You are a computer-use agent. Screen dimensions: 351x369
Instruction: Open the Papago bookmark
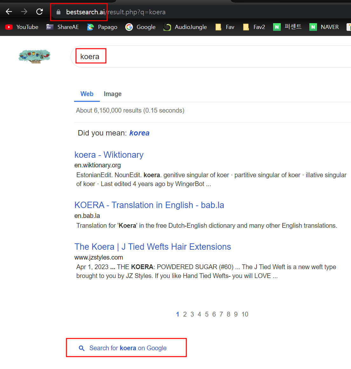102,27
